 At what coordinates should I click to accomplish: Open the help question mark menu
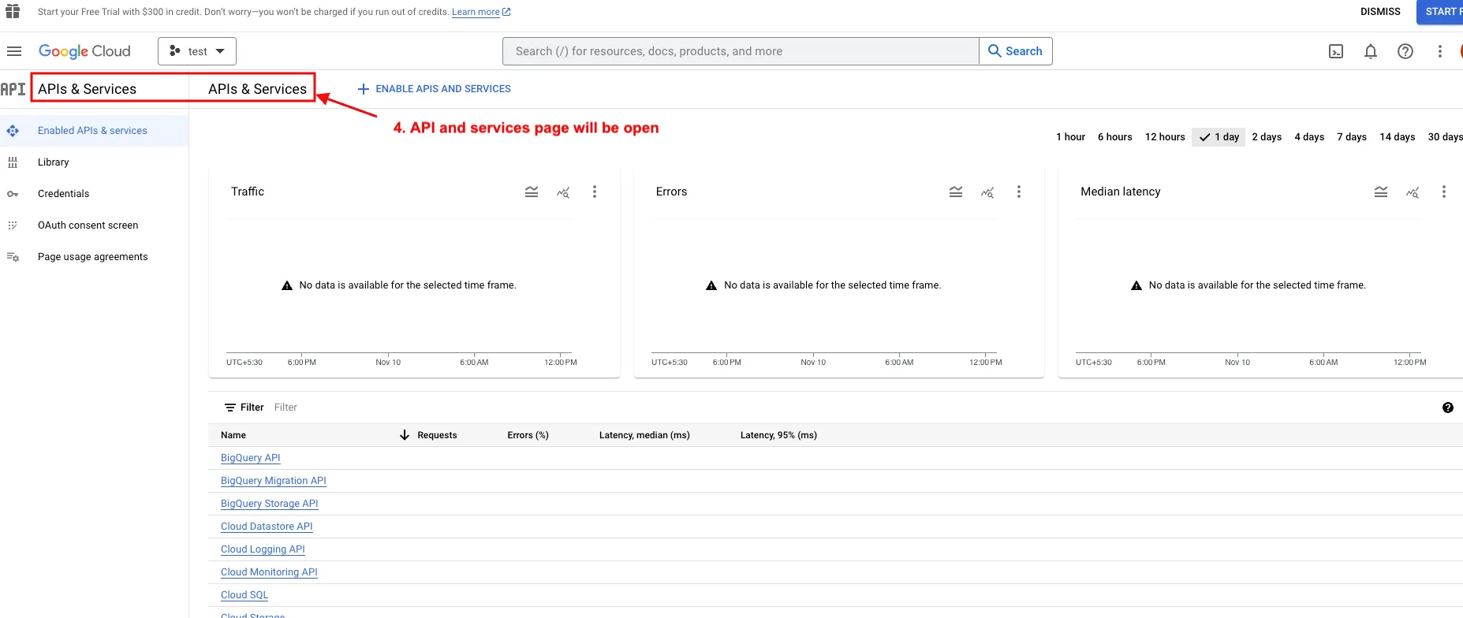click(1405, 51)
